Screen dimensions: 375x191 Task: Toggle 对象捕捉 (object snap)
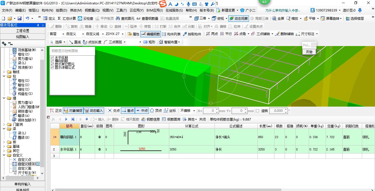(73, 111)
